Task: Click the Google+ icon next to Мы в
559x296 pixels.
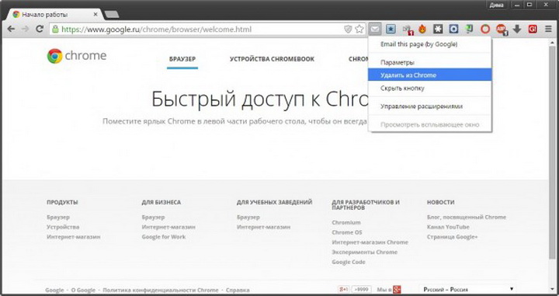Action: point(398,289)
